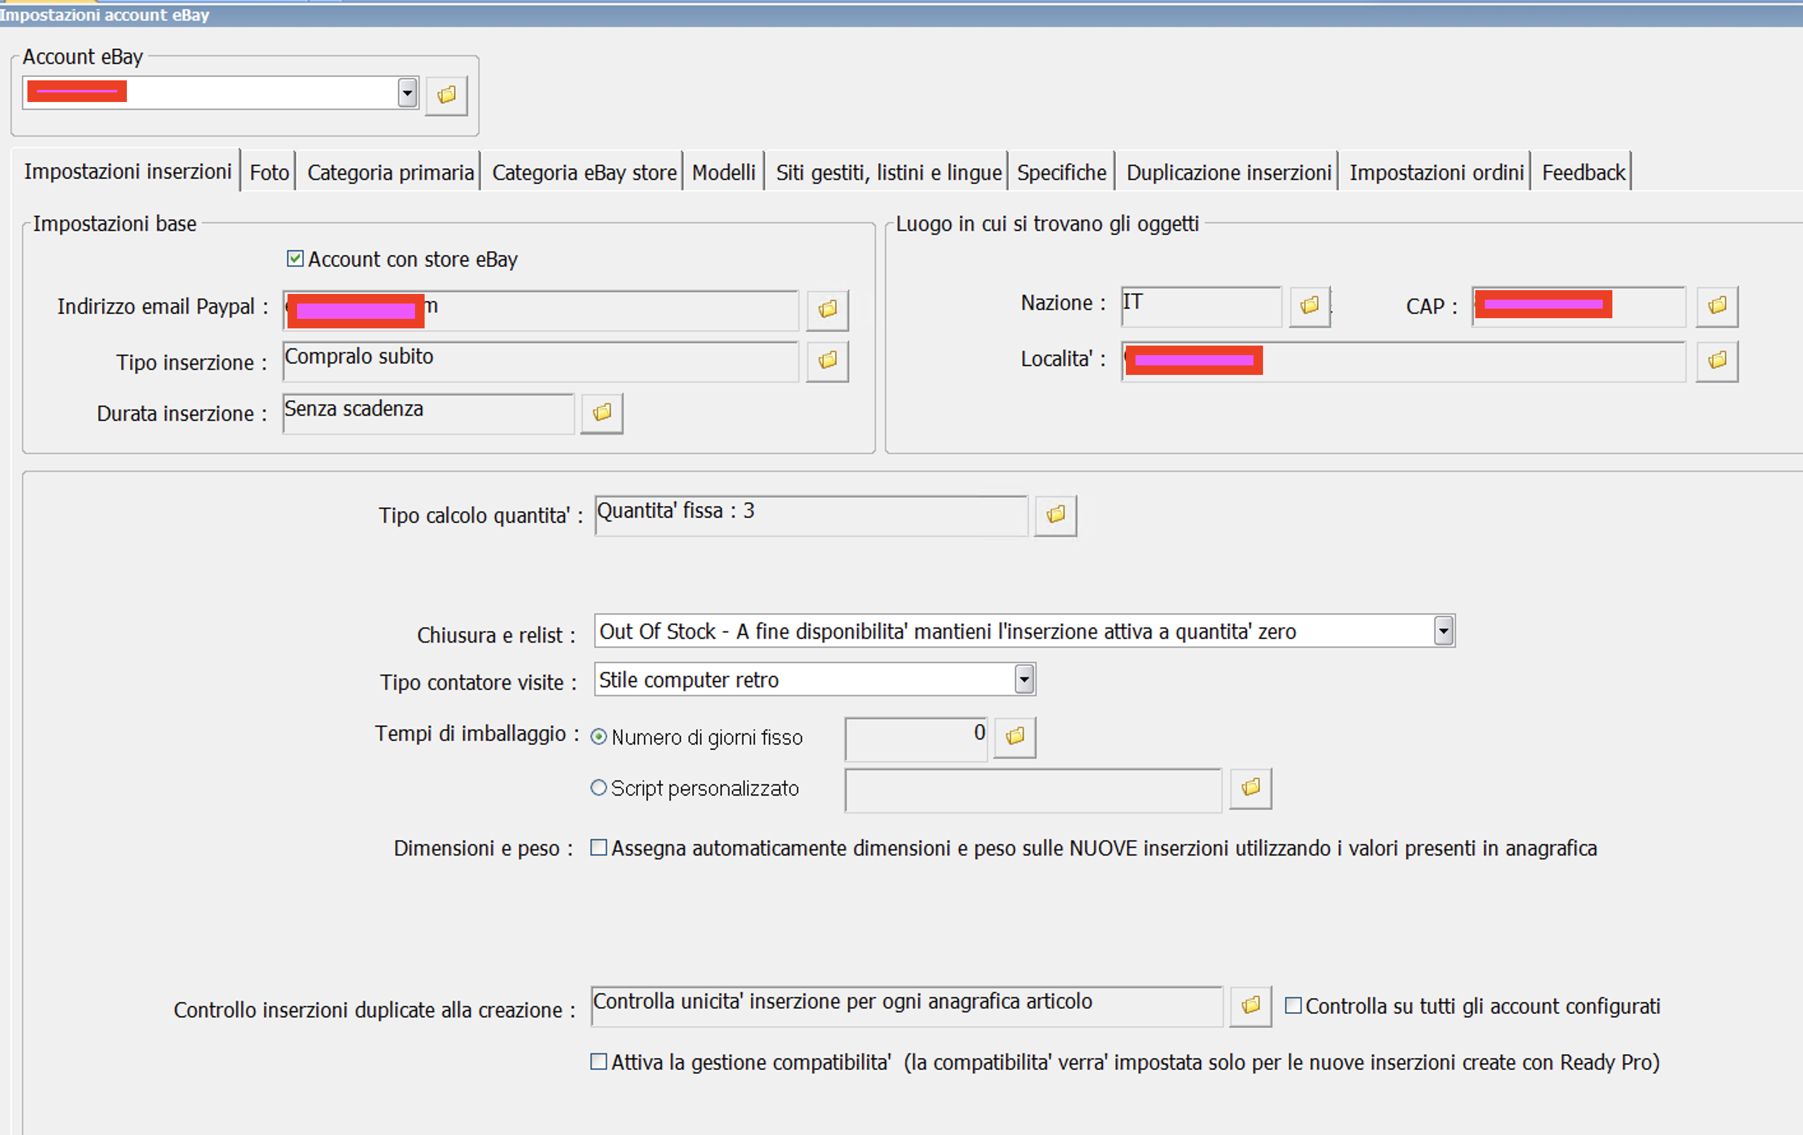Expand the Account eBay dropdown arrow
This screenshot has width=1803, height=1135.
click(x=407, y=94)
